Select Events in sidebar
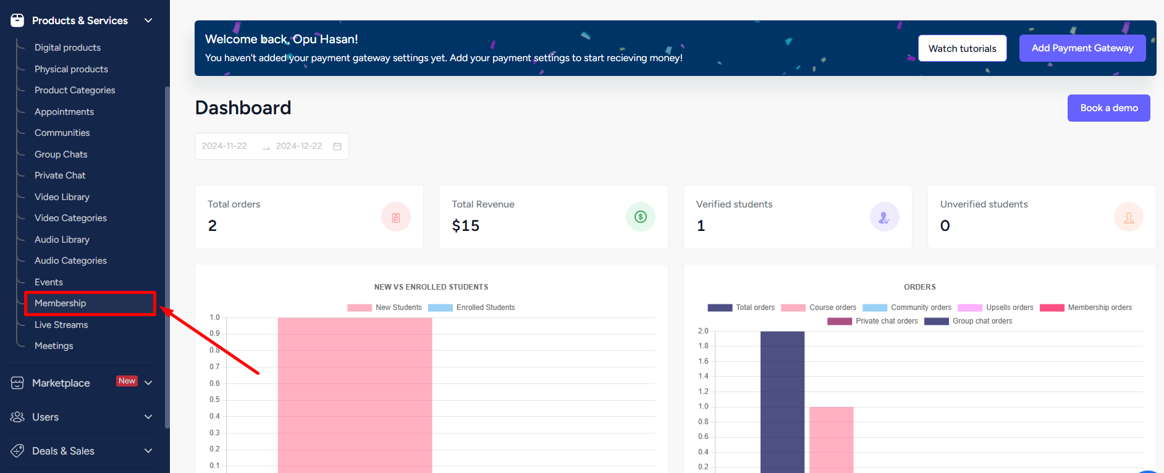 (49, 282)
